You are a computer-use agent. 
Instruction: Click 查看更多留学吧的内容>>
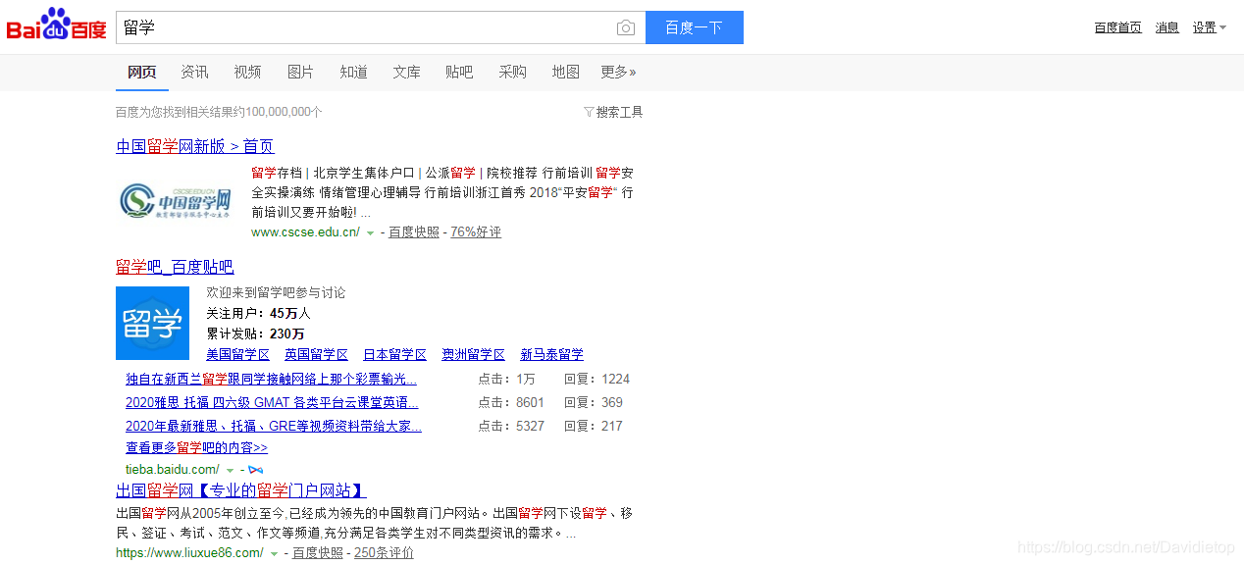pos(196,447)
